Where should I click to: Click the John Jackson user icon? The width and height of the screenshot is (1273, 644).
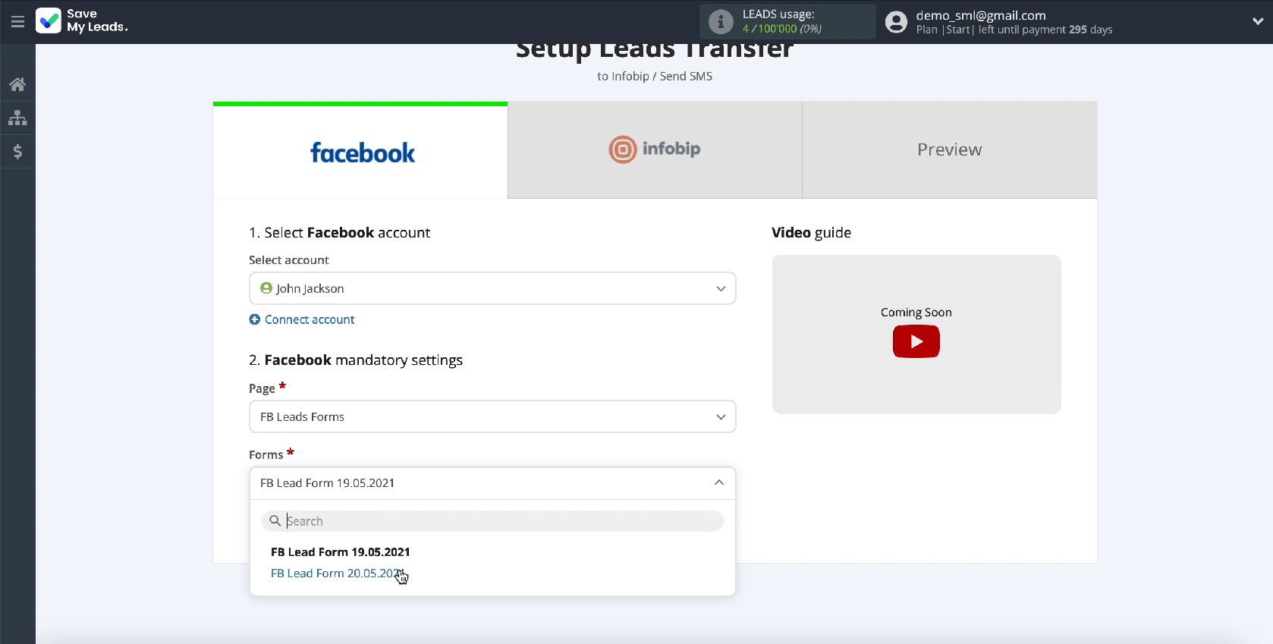click(x=266, y=288)
